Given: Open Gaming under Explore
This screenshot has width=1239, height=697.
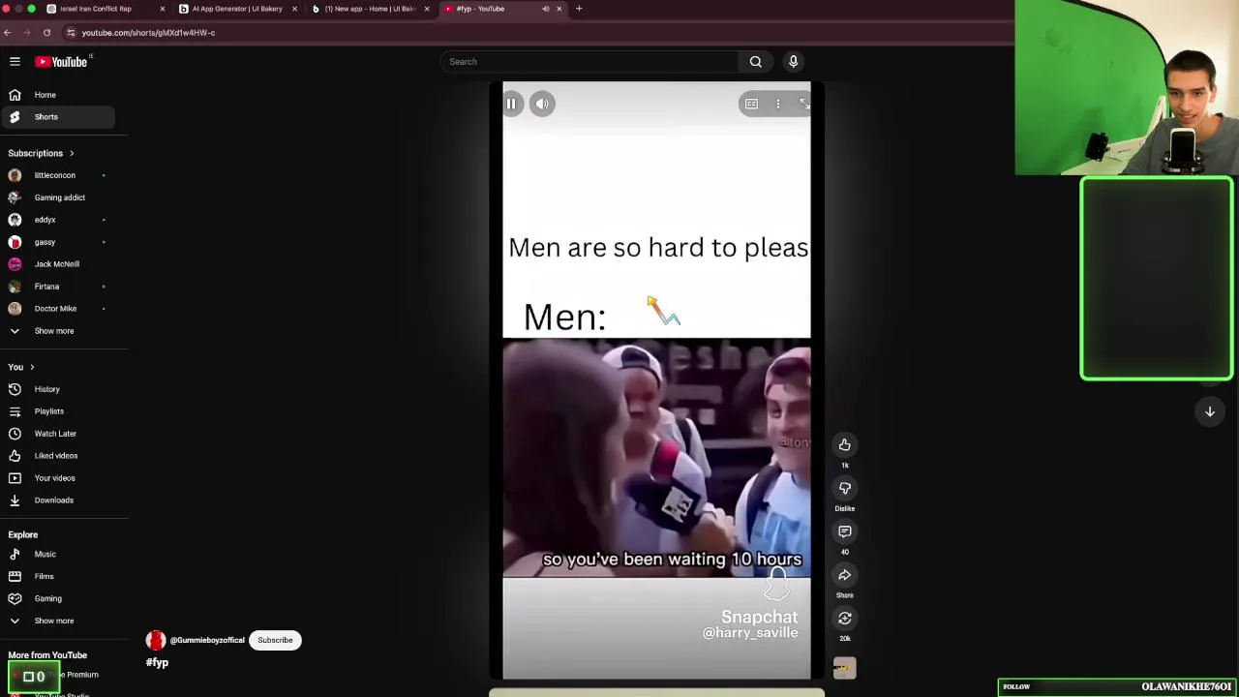Looking at the screenshot, I should tap(58, 598).
